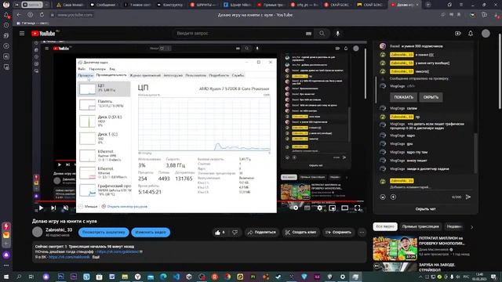The height and width of the screenshot is (282, 502).
Task: Go back with browser back arrow
Action: click(x=19, y=15)
